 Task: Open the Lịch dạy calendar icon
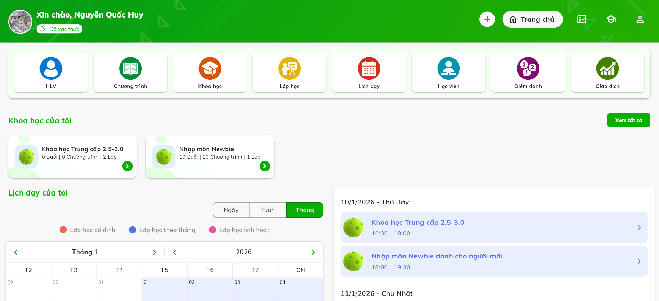369,68
